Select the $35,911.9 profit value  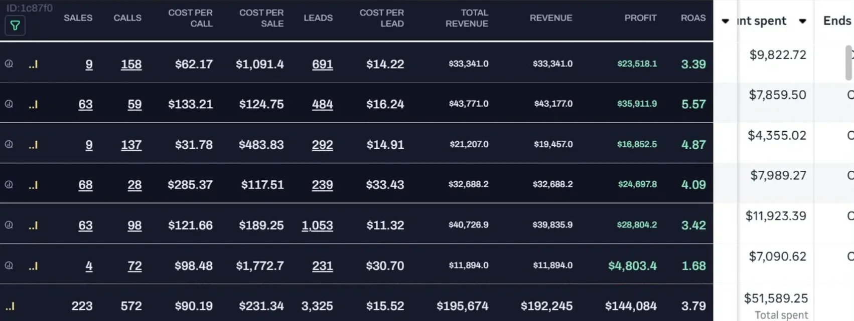(637, 104)
